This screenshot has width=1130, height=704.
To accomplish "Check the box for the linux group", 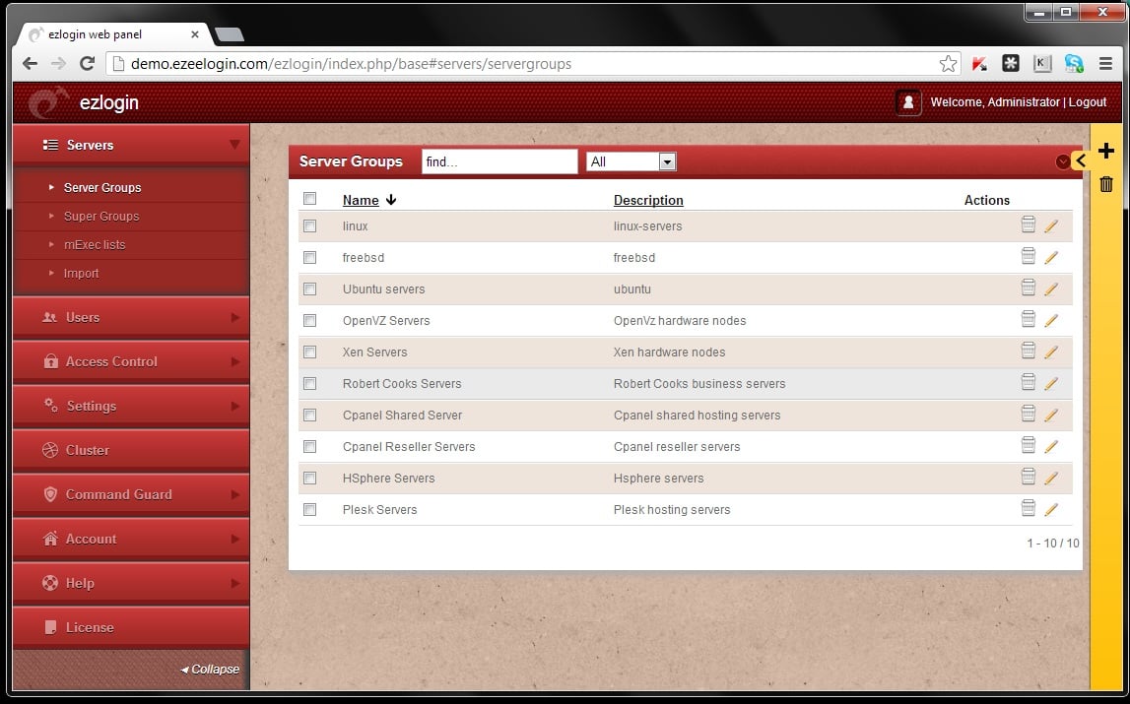I will [310, 226].
